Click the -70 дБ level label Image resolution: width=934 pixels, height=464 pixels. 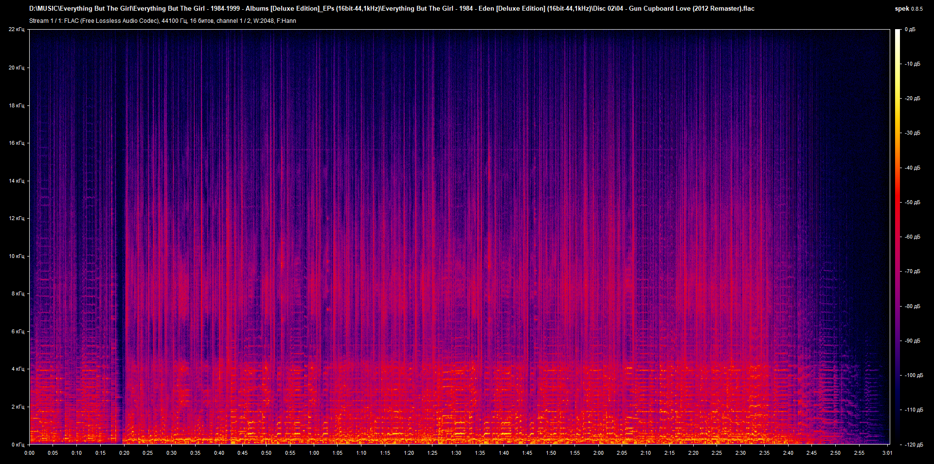pos(913,272)
